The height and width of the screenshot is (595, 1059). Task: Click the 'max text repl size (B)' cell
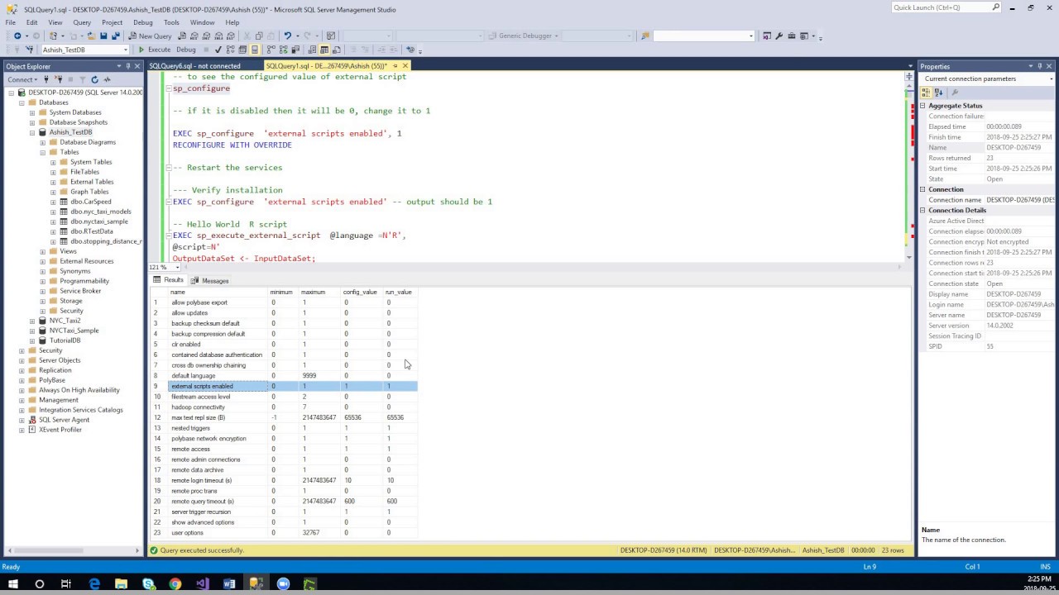[x=218, y=417]
